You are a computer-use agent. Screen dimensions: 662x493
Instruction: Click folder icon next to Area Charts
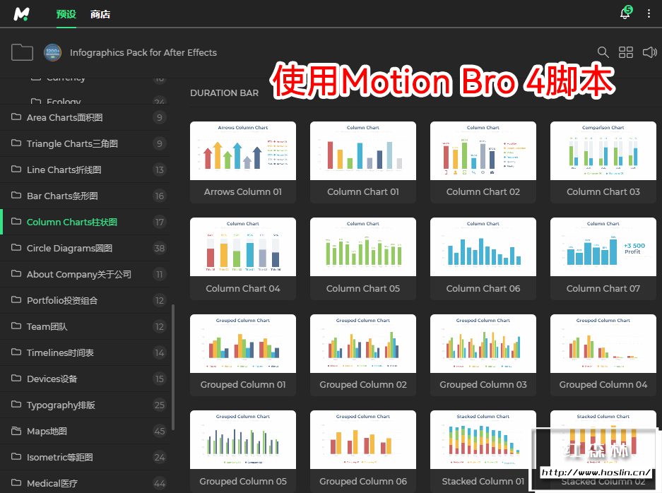[16, 117]
